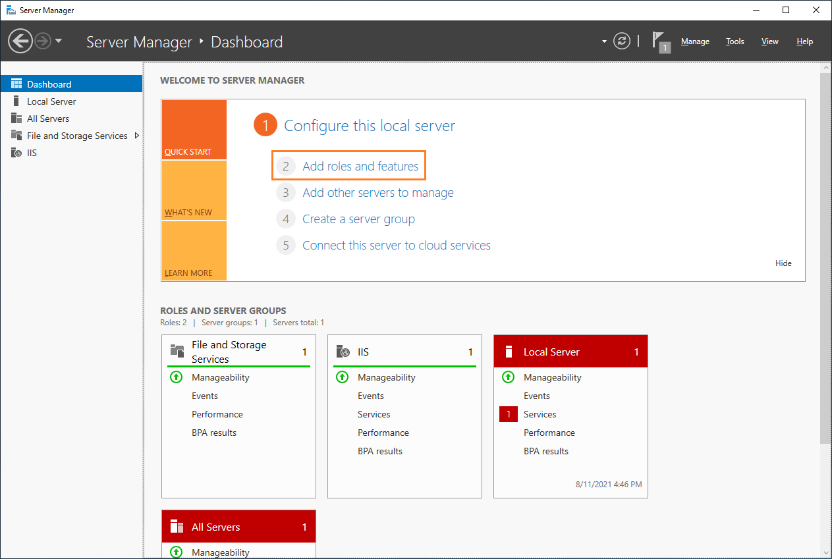Click the All Servers sidebar icon
This screenshot has width=832, height=559.
pos(16,119)
